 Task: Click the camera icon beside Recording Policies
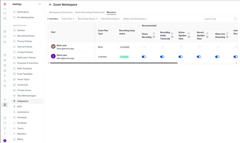click(x=14, y=36)
